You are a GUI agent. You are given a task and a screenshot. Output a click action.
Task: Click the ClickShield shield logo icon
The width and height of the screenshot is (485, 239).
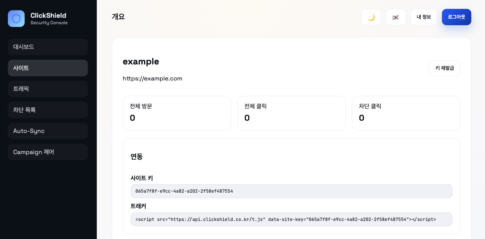point(16,18)
